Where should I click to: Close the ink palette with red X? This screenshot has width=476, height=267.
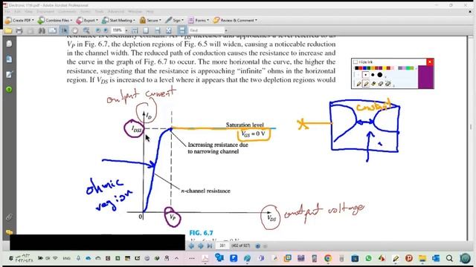pyautogui.click(x=430, y=62)
